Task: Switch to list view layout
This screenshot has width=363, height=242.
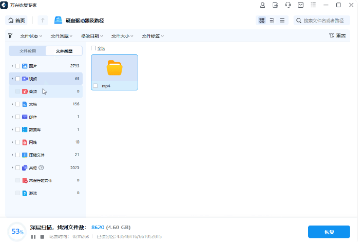Action: click(x=282, y=21)
